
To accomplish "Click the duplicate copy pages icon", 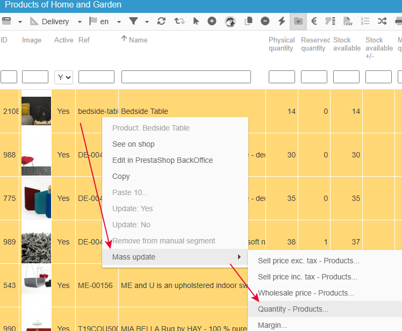I will (x=248, y=21).
